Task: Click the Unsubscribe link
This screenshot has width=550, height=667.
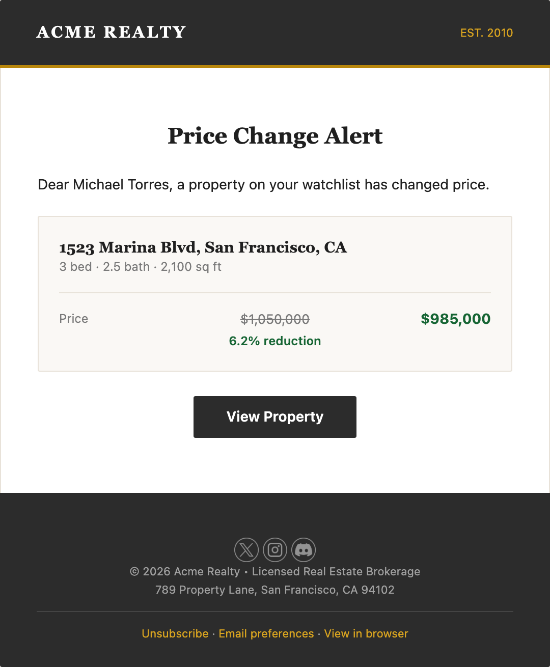Action: click(x=175, y=633)
